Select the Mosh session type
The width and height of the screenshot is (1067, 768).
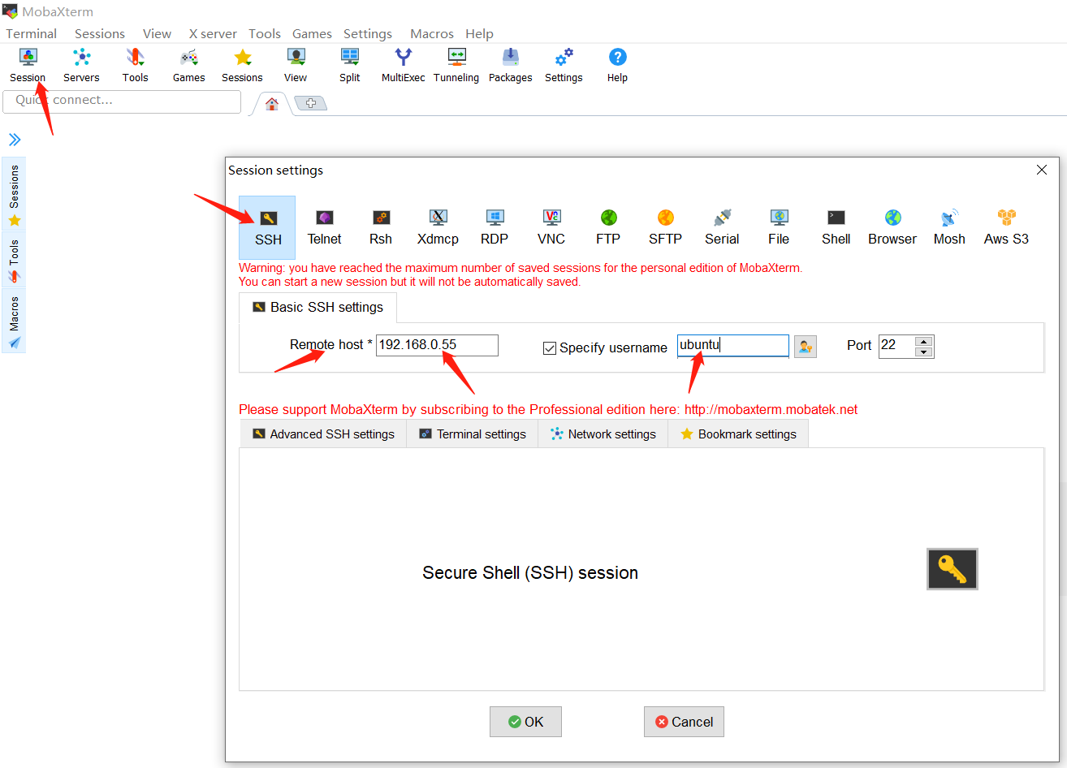[x=949, y=227]
